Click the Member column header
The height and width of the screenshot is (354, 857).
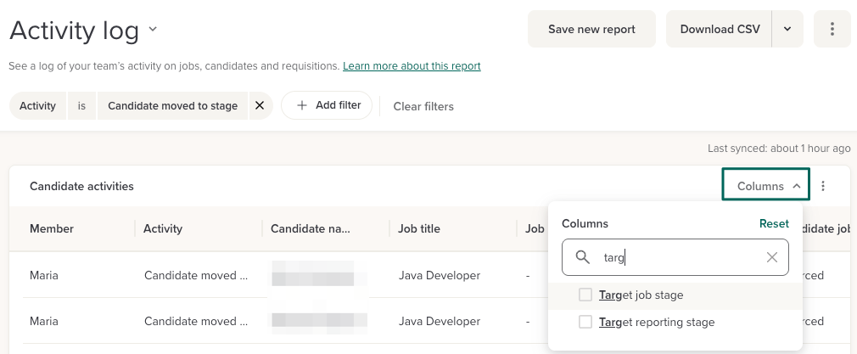coord(52,228)
